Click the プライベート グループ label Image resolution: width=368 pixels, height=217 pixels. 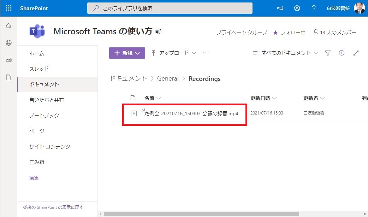(242, 33)
